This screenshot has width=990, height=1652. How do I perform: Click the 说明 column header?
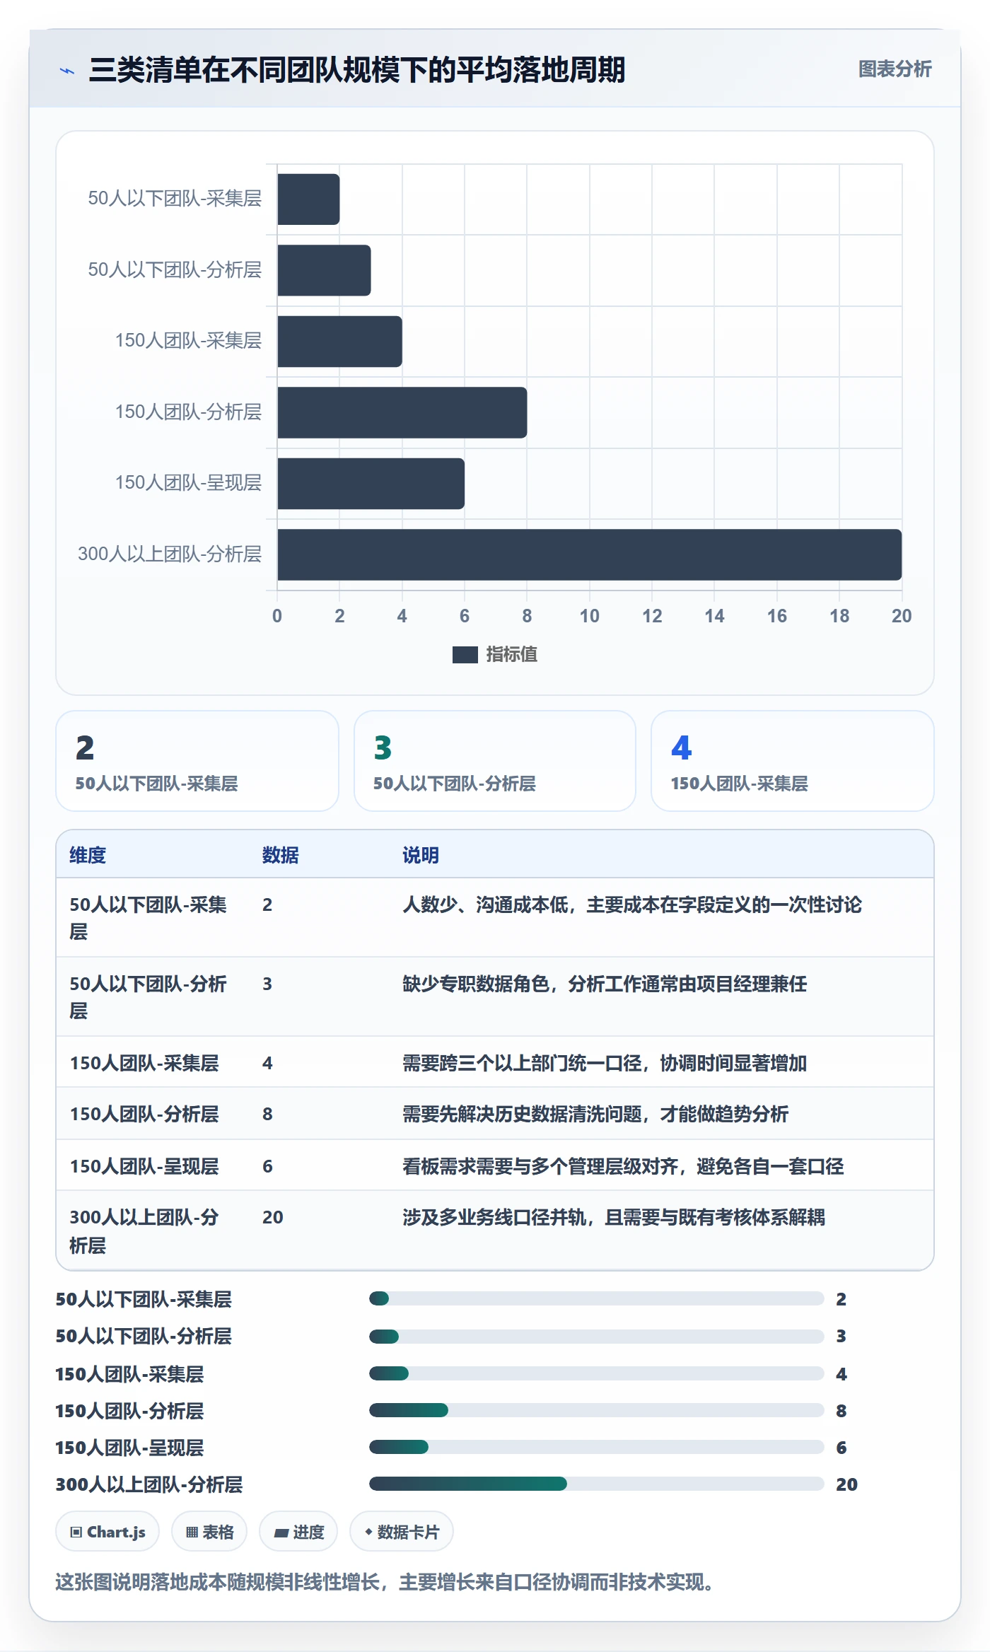tap(421, 855)
